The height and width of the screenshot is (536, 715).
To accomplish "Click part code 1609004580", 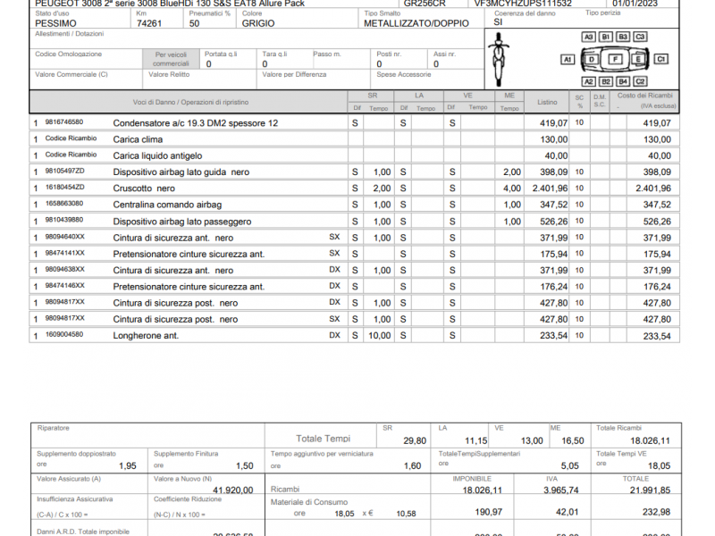I will pos(64,334).
